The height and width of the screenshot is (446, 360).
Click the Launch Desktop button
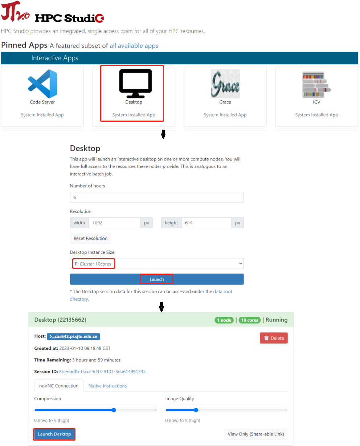pyautogui.click(x=54, y=434)
